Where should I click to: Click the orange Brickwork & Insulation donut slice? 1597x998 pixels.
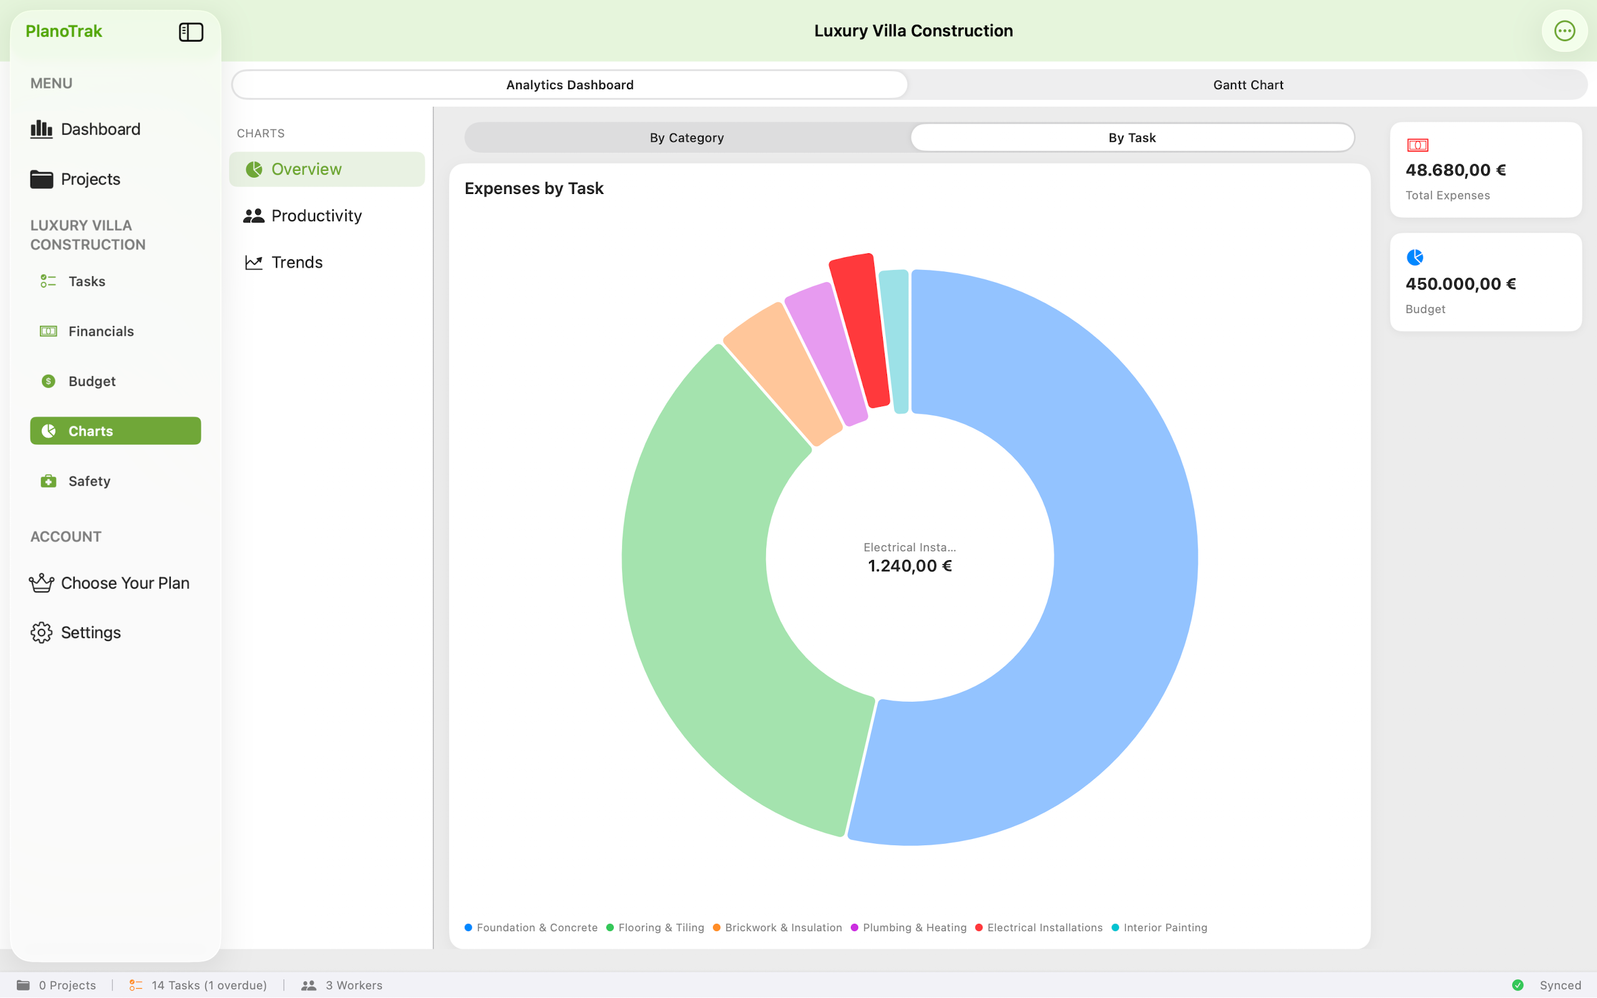(783, 374)
